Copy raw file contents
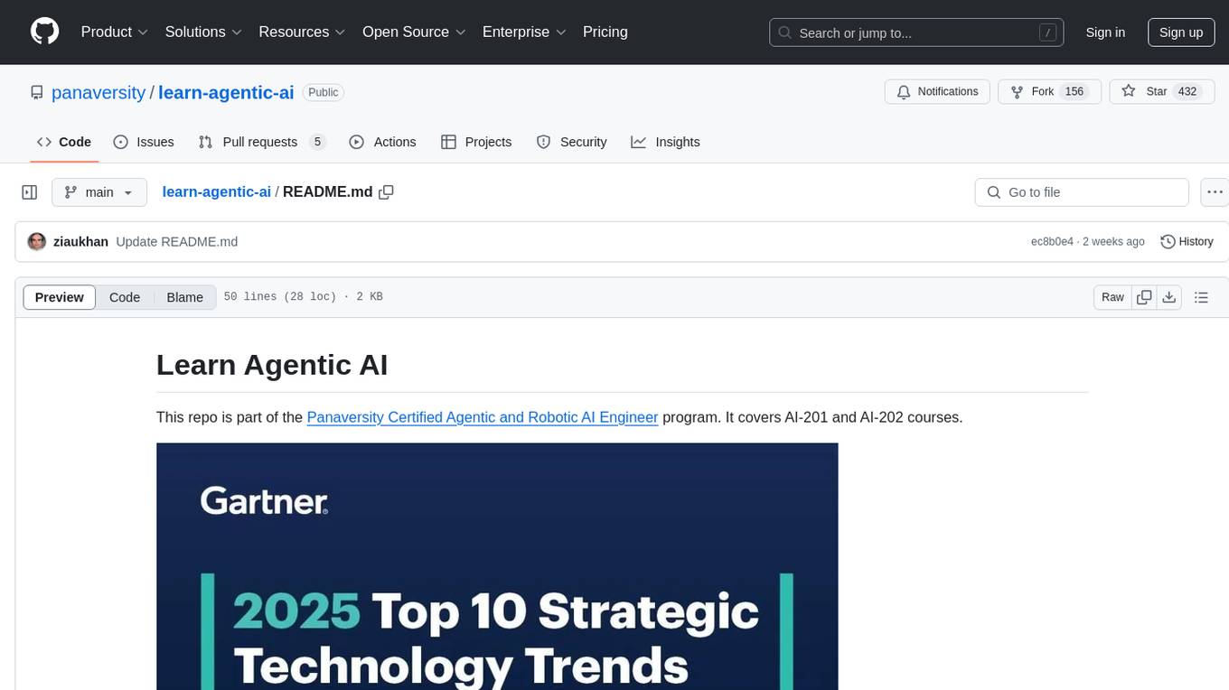 click(1144, 297)
